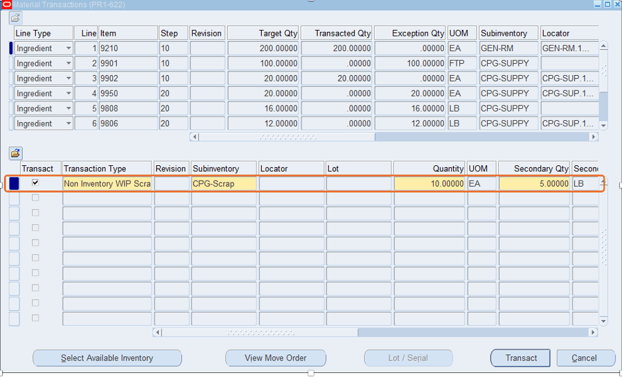
Task: Click Select Available Inventory button
Action: 107,358
